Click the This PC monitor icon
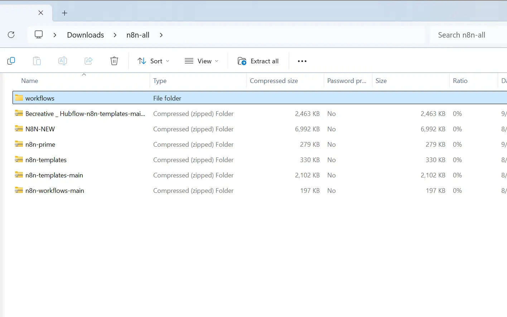This screenshot has height=317, width=507. pyautogui.click(x=39, y=35)
